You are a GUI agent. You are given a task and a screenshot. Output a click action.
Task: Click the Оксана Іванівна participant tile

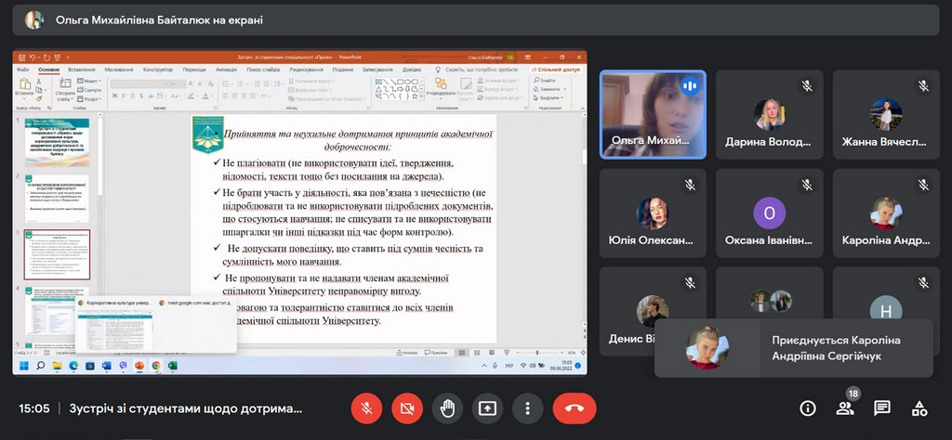(769, 213)
